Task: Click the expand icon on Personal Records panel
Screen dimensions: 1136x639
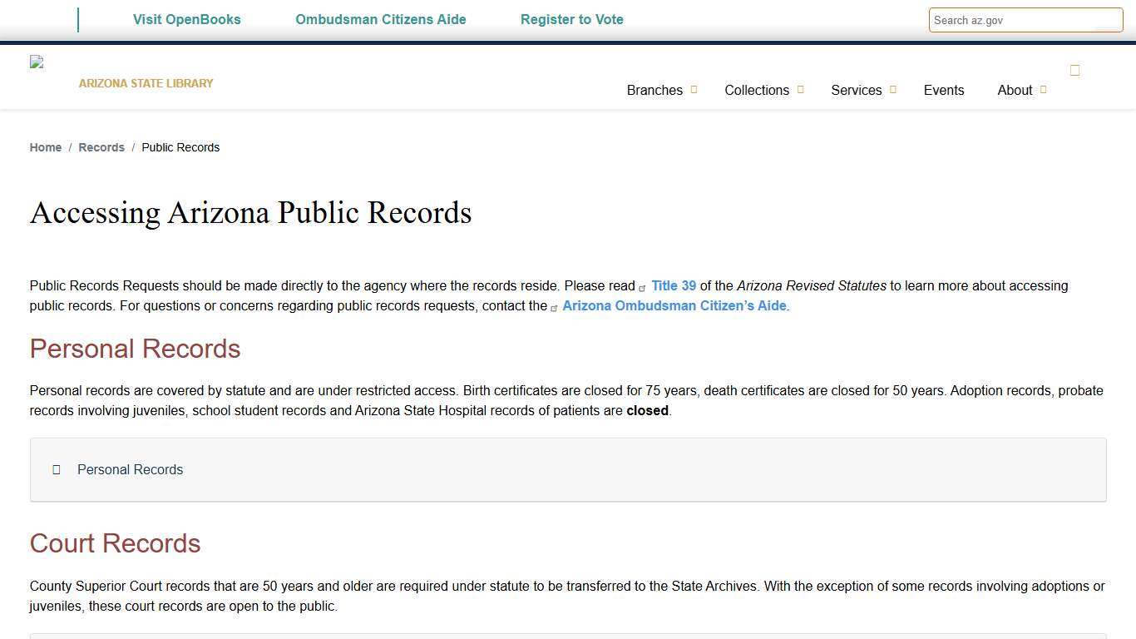Action: [57, 469]
